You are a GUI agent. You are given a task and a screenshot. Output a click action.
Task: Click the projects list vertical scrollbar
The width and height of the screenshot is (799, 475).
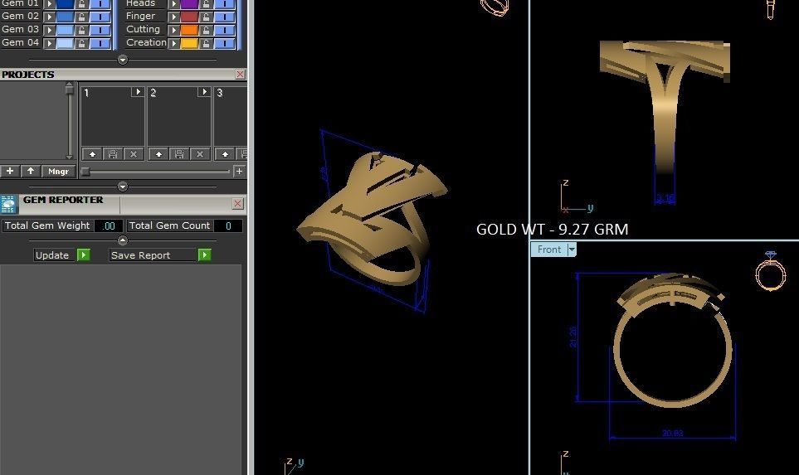pos(70,121)
